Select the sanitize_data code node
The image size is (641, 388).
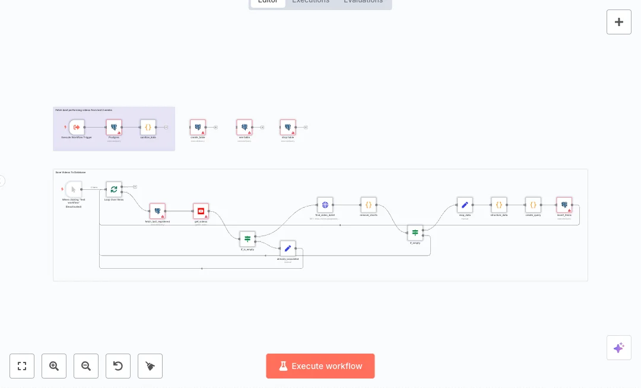pyautogui.click(x=148, y=127)
